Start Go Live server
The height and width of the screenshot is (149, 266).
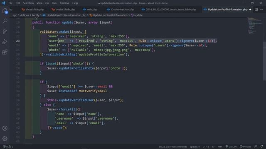231,147
